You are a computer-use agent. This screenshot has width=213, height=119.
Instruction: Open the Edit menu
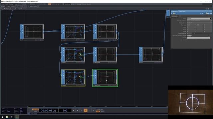[7, 4]
